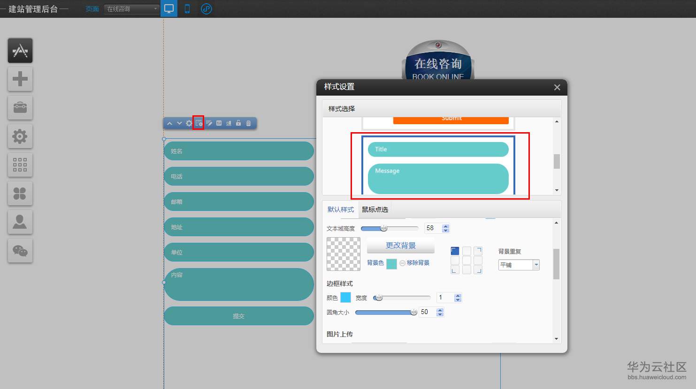Click the 圆角大小 value field showing 50
The width and height of the screenshot is (696, 389).
click(427, 312)
